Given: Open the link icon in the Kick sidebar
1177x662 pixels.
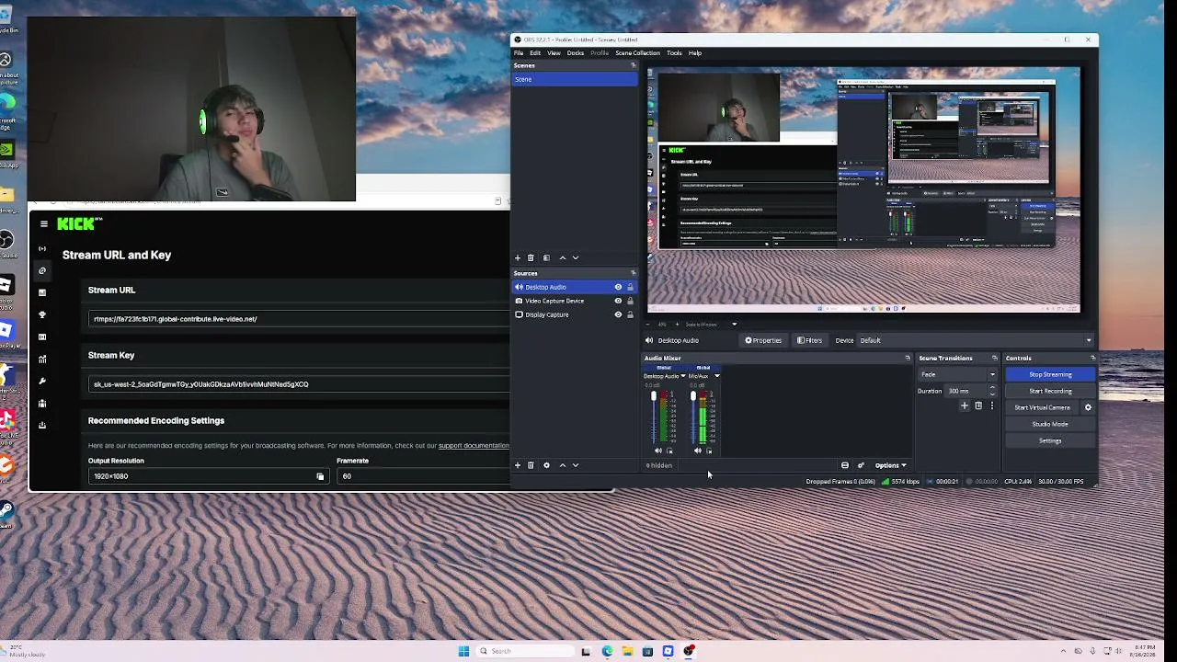Looking at the screenshot, I should 42,270.
